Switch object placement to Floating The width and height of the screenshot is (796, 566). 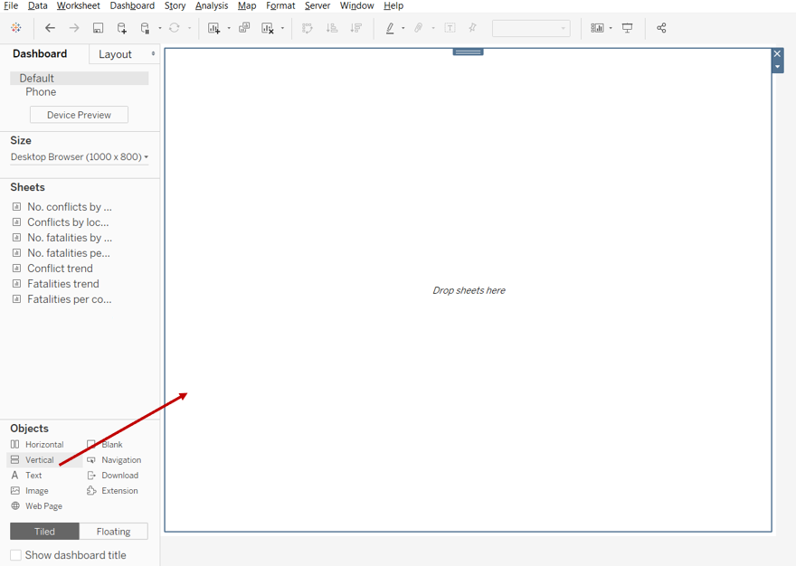tap(113, 532)
